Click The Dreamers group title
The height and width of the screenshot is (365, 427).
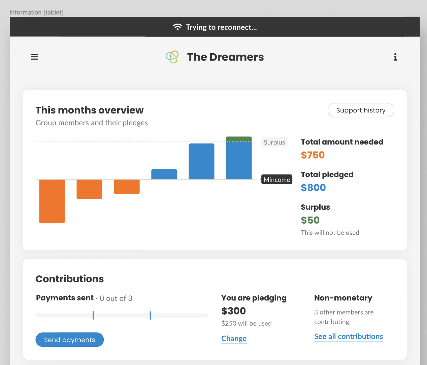[225, 57]
